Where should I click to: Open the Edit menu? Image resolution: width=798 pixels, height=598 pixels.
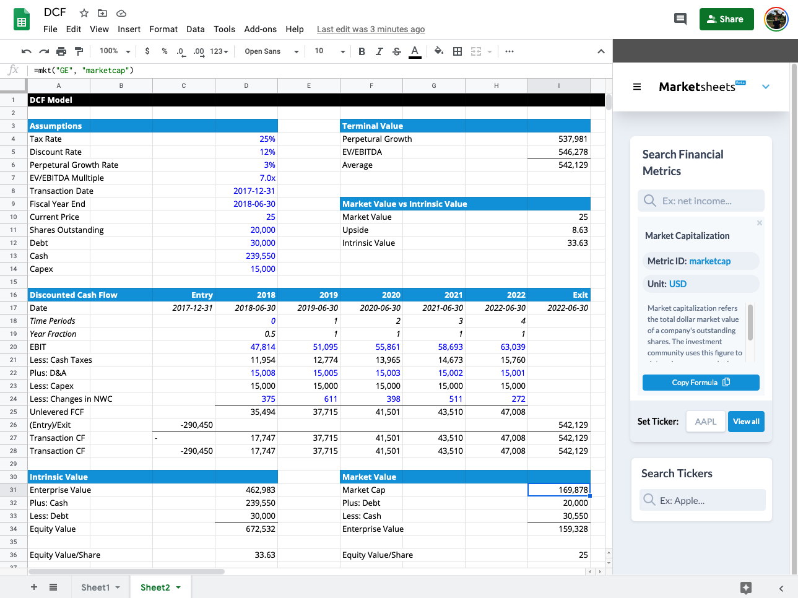point(74,29)
